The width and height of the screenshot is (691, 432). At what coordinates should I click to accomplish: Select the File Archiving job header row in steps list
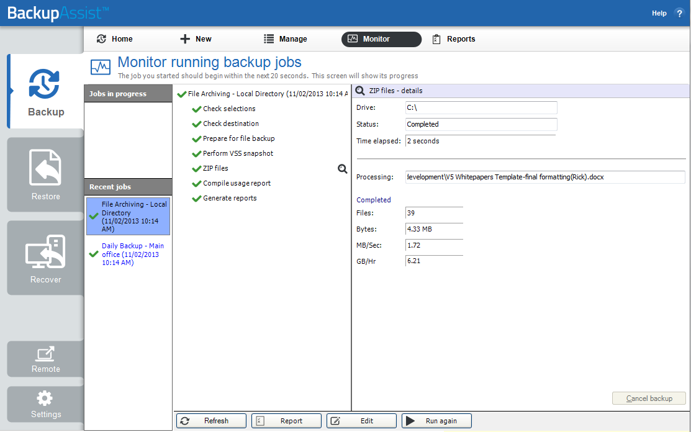pyautogui.click(x=263, y=94)
